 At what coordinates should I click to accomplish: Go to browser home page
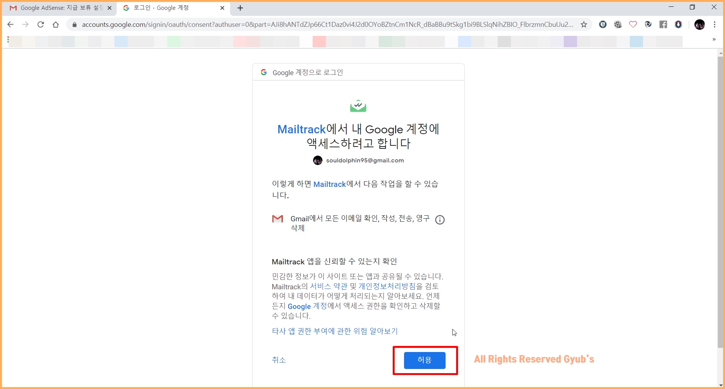(56, 25)
